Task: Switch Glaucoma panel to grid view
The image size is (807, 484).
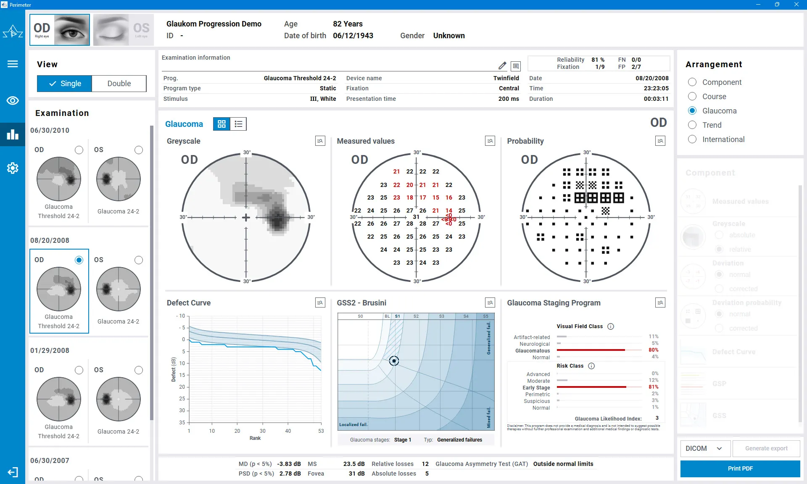Action: (222, 124)
